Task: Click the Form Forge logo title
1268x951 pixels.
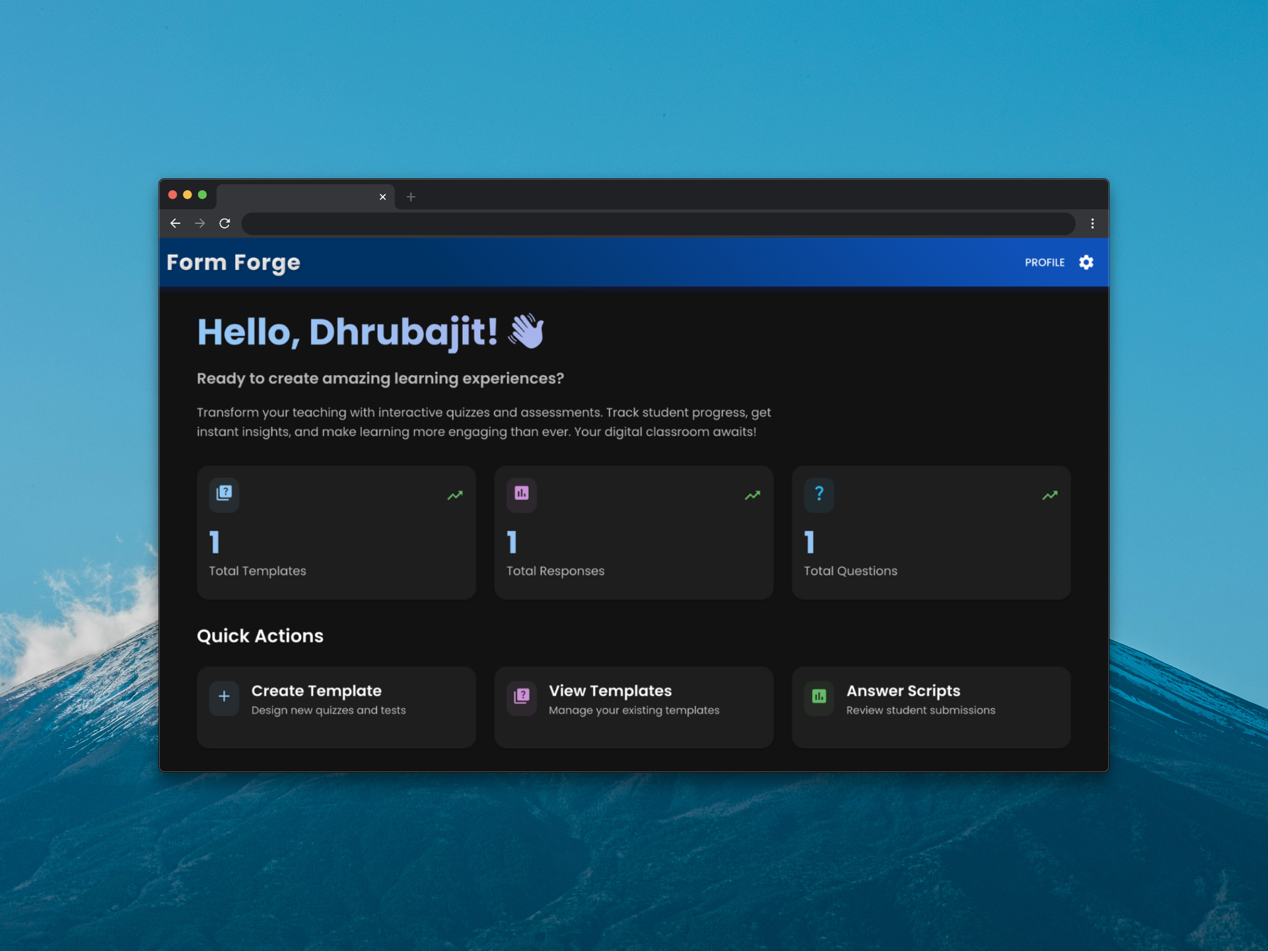Action: [x=233, y=262]
